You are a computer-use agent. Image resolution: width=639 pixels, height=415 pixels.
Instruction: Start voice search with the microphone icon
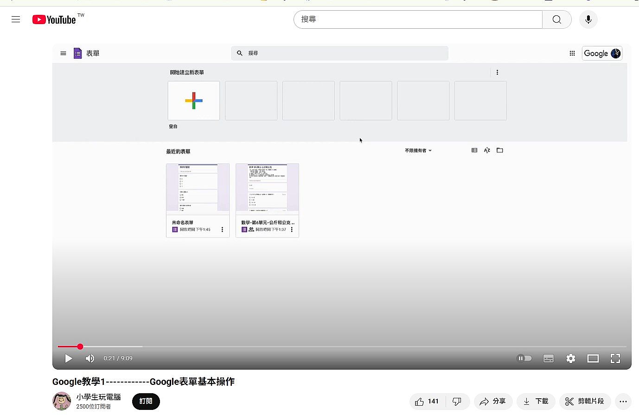pyautogui.click(x=588, y=19)
